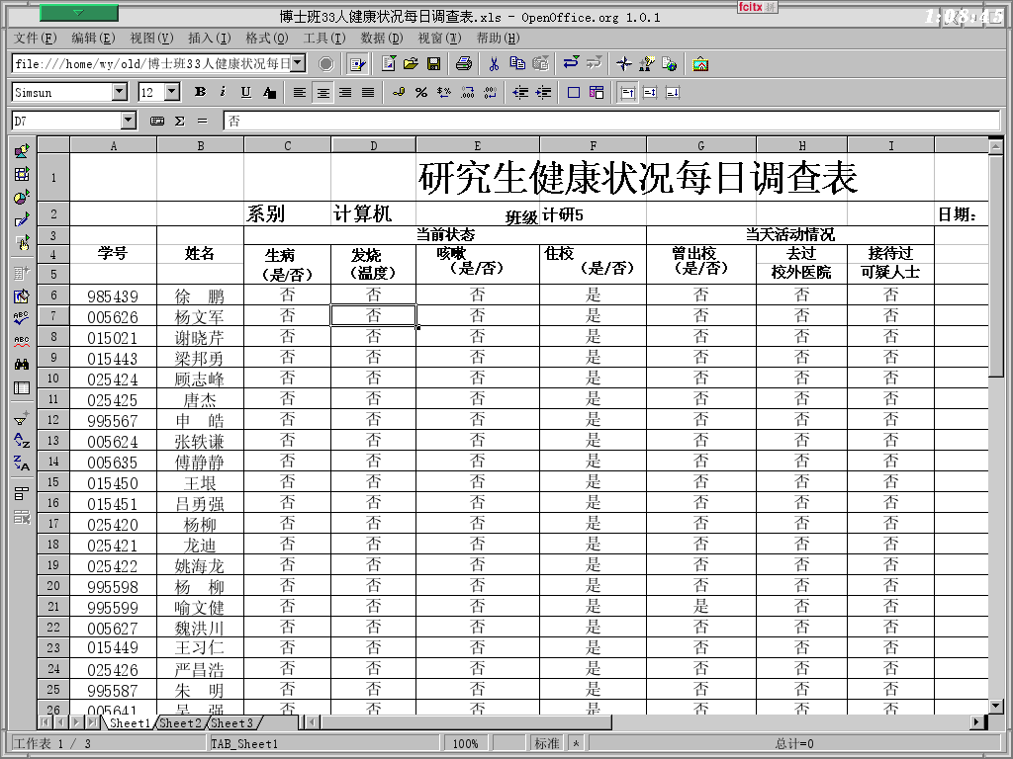Toggle center horizontal alignment
This screenshot has width=1013, height=759.
click(322, 92)
